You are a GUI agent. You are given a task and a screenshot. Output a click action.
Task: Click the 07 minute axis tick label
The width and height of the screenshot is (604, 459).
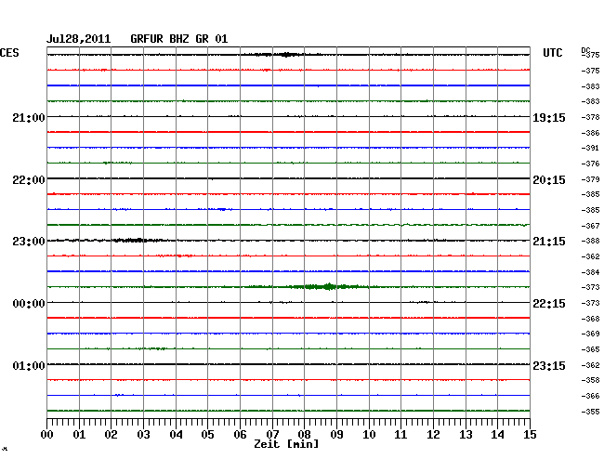coord(272,435)
